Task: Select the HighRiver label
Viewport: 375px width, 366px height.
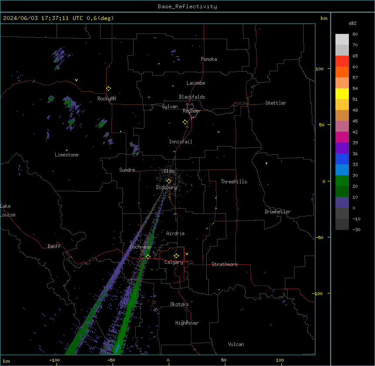Action: pos(187,323)
